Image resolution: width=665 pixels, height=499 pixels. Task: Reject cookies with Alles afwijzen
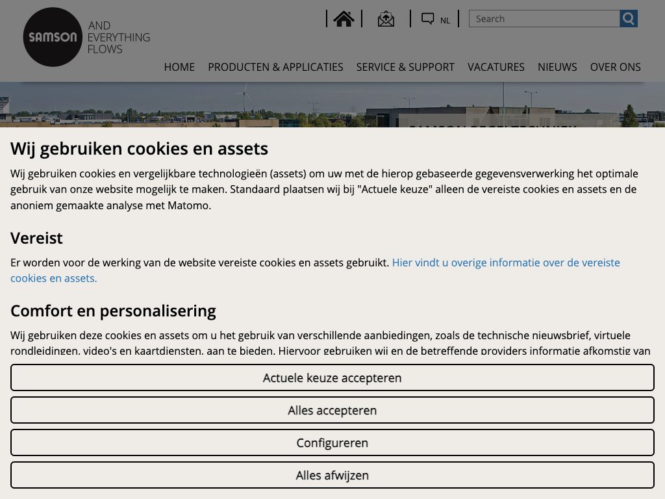pyautogui.click(x=332, y=475)
